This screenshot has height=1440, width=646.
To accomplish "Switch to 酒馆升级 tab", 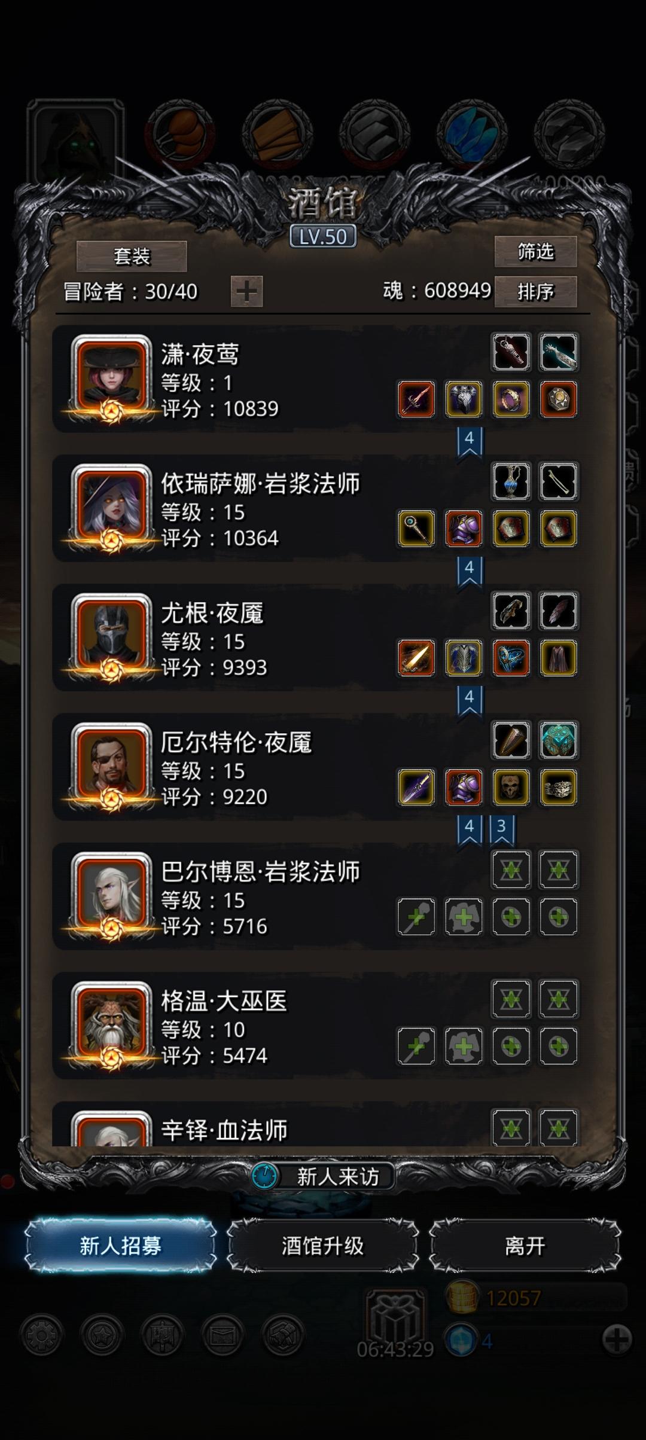I will coord(322,1246).
